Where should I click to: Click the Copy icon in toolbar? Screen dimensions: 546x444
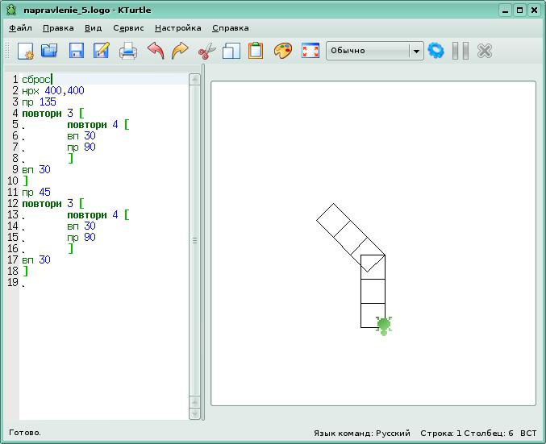(231, 51)
